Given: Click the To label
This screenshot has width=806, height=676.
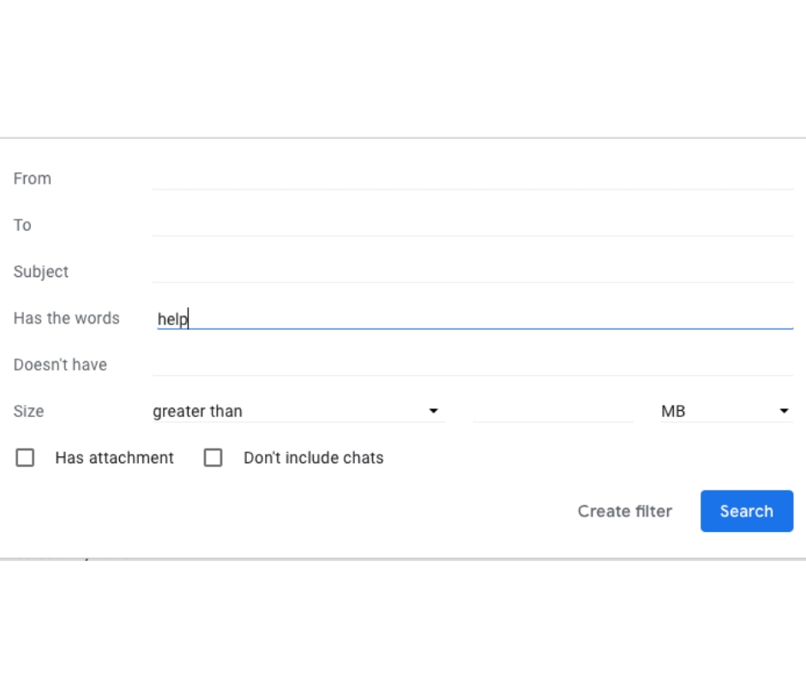Looking at the screenshot, I should [x=22, y=226].
